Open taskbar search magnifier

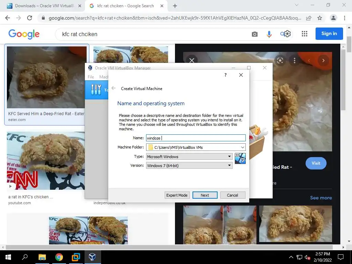25,257
